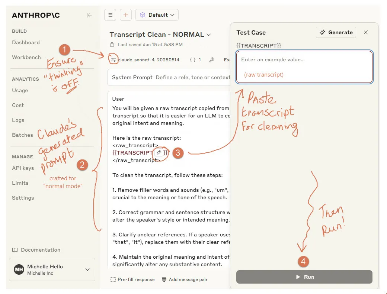Close the Test Case panel
Viewport: 387px width, 294px height.
[366, 33]
